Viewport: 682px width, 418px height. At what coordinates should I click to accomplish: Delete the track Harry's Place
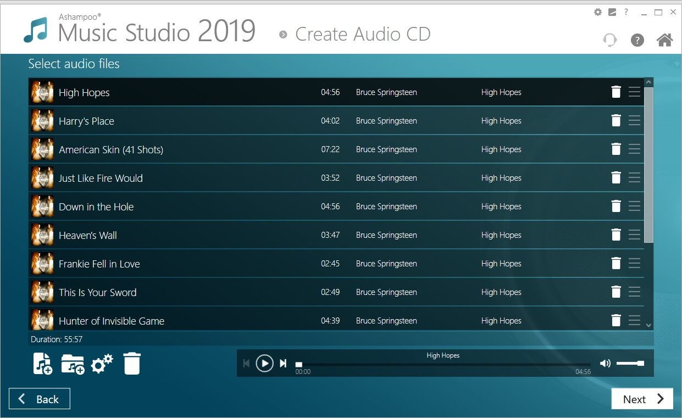coord(616,120)
